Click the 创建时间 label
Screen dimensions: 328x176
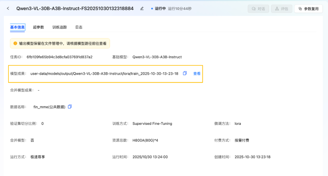click(x=222, y=157)
